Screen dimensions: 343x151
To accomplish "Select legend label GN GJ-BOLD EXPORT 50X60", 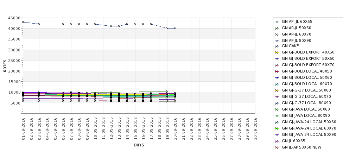I will 308,59.
